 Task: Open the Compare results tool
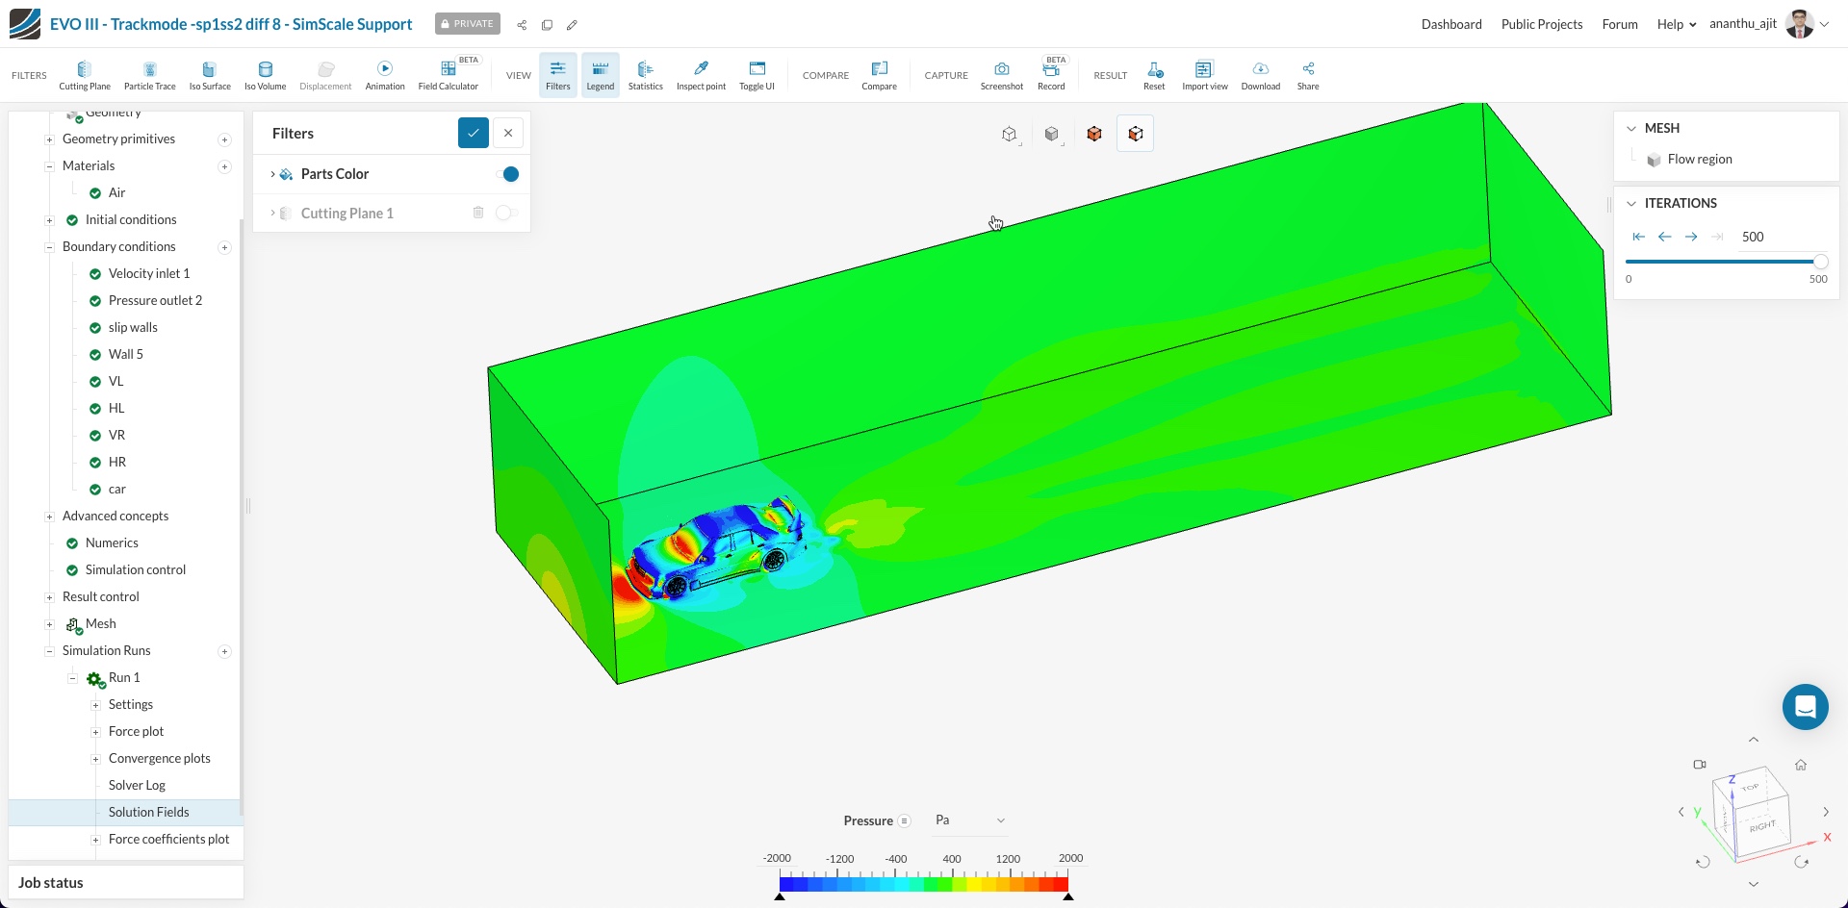click(879, 75)
